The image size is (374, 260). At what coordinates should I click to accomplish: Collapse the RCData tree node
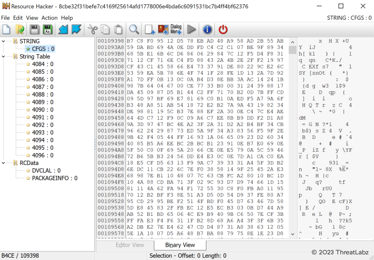4,163
